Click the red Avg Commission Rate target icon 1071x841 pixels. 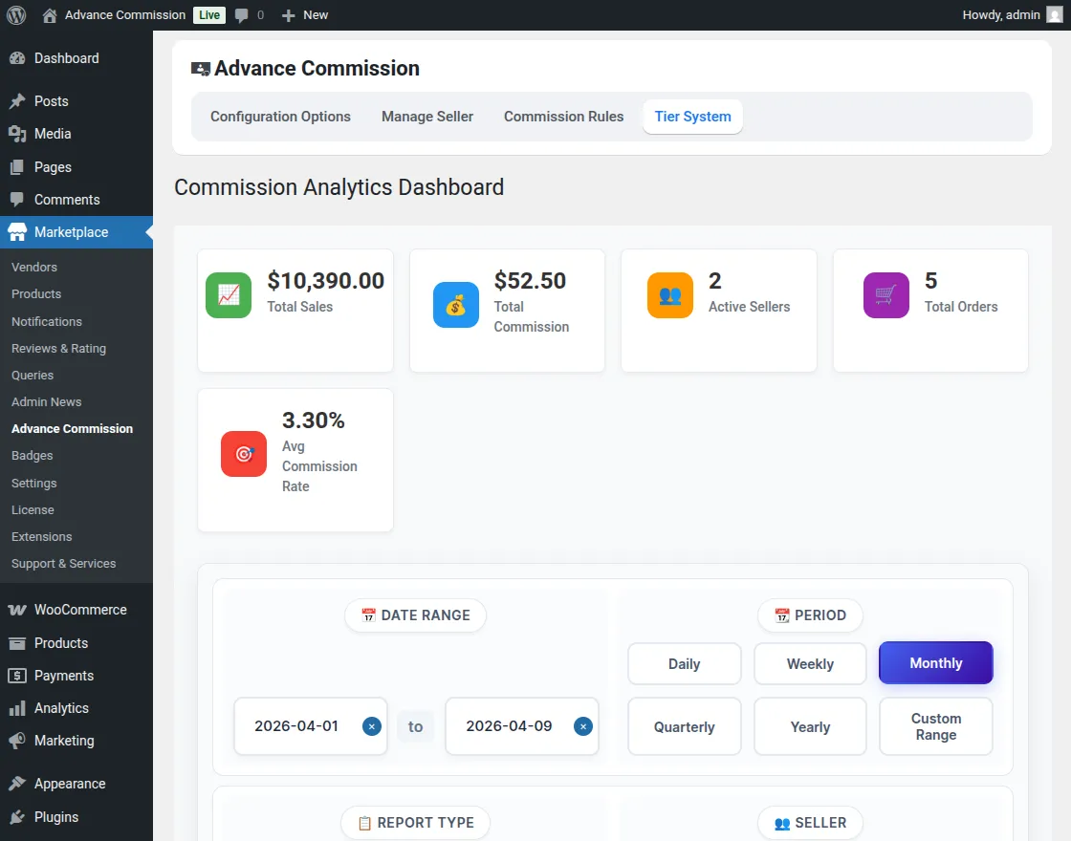(x=244, y=454)
